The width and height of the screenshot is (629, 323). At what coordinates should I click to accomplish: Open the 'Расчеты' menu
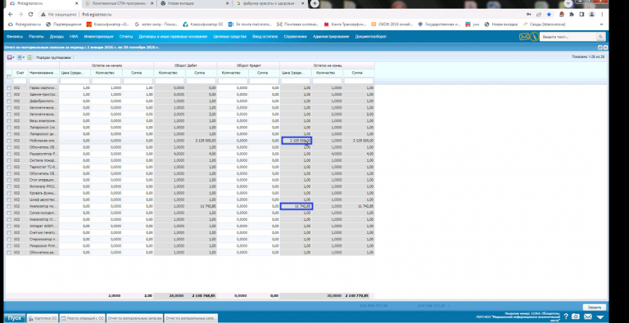coord(36,37)
